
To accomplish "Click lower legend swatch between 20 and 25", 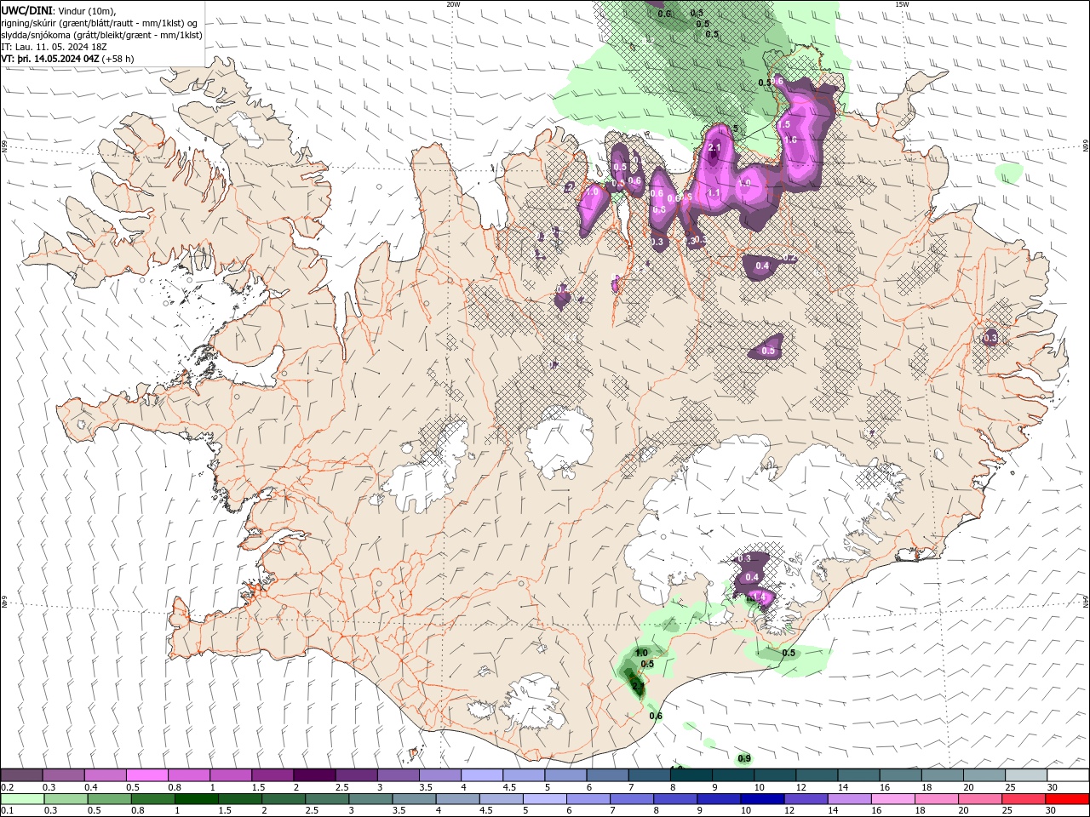I will [x=982, y=799].
